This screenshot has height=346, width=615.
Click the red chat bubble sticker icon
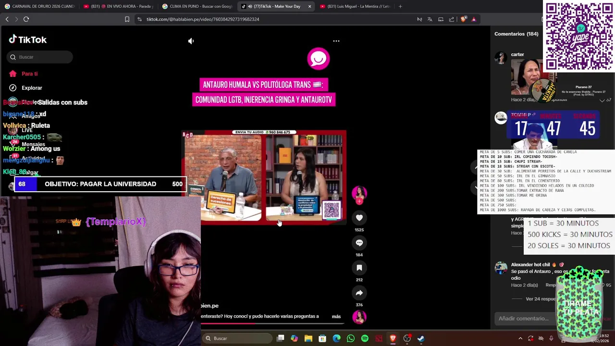[319, 59]
